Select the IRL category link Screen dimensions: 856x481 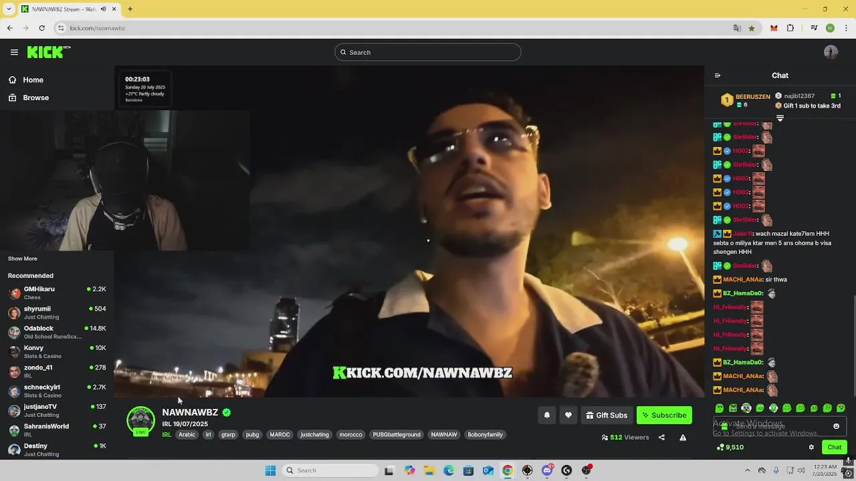pos(167,435)
